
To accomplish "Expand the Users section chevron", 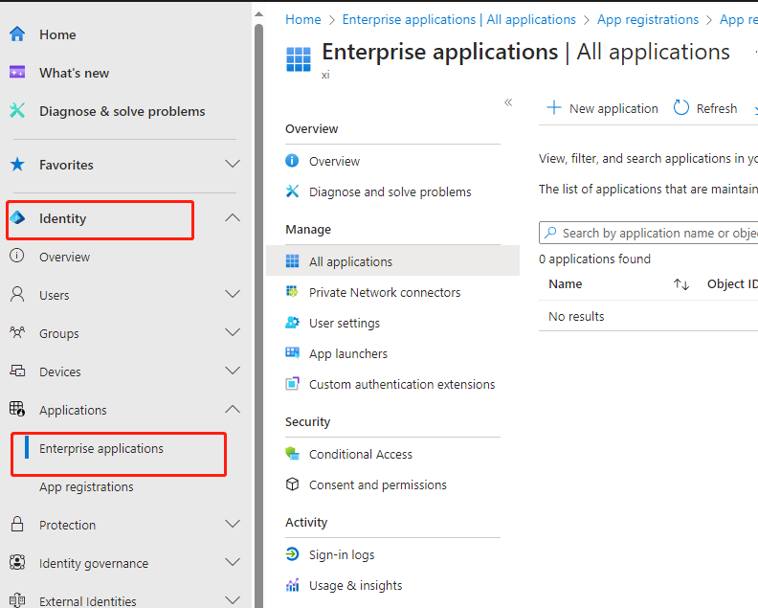I will [233, 294].
